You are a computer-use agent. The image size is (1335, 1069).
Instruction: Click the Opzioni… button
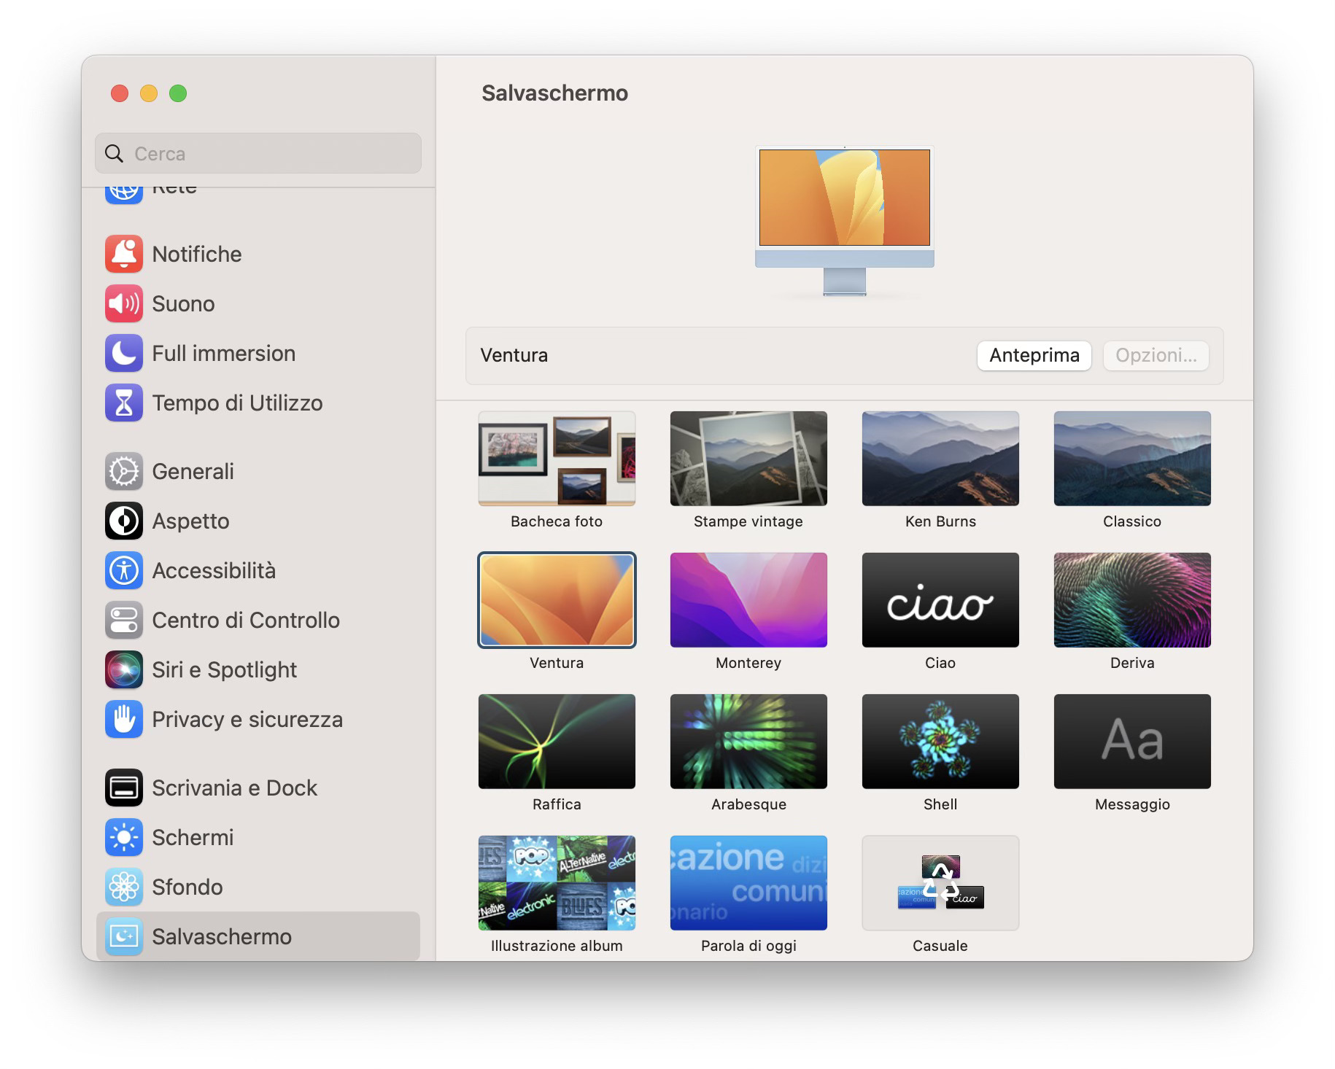tap(1156, 356)
